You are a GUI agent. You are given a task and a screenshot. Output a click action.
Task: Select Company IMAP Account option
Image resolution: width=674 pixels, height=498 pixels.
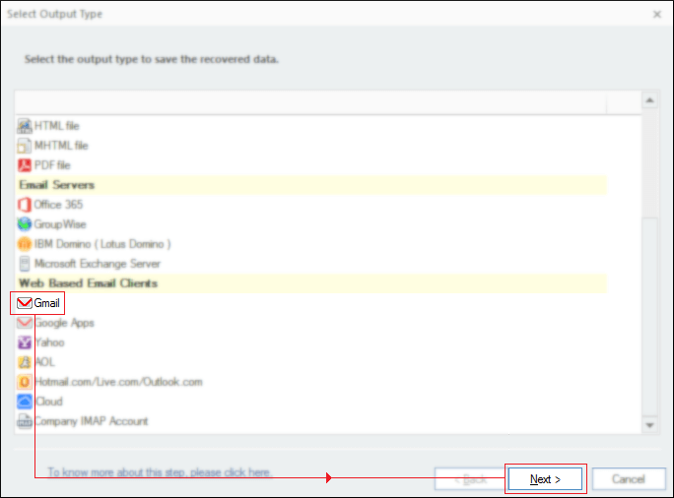pos(92,421)
